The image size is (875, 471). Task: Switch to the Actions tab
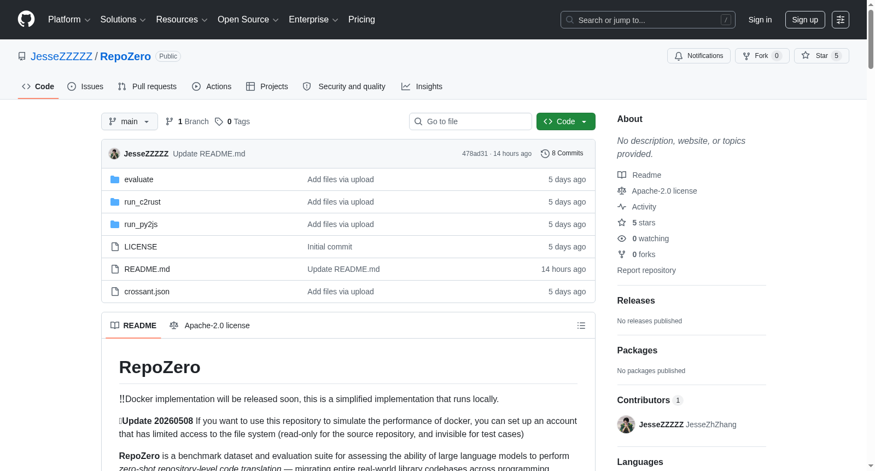212,86
